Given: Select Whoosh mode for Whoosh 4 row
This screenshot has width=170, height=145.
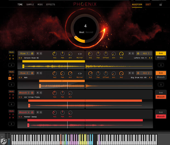Looking at the screenshot, I should click(x=161, y=116).
